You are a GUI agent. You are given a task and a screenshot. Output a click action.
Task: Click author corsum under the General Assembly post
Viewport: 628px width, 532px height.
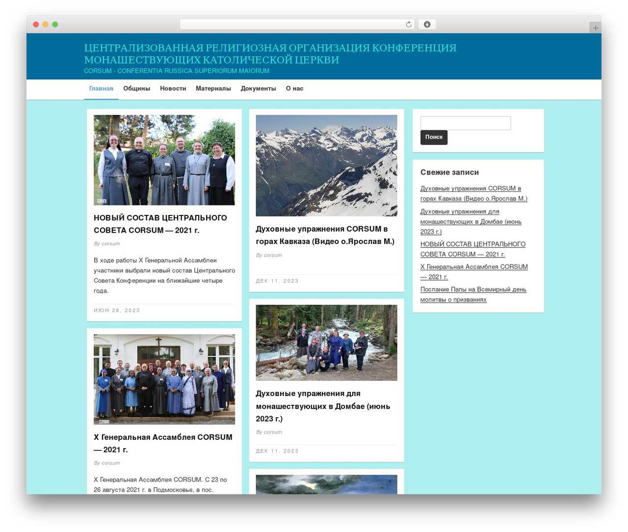(110, 463)
